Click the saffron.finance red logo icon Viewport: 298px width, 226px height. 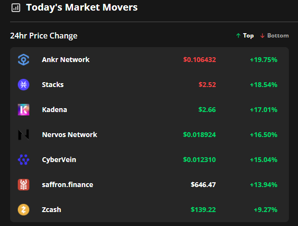tap(24, 185)
